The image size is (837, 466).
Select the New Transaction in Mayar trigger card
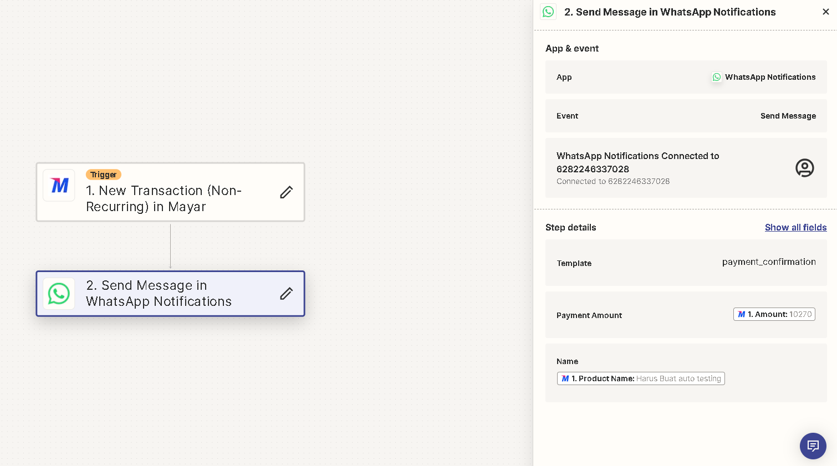171,192
